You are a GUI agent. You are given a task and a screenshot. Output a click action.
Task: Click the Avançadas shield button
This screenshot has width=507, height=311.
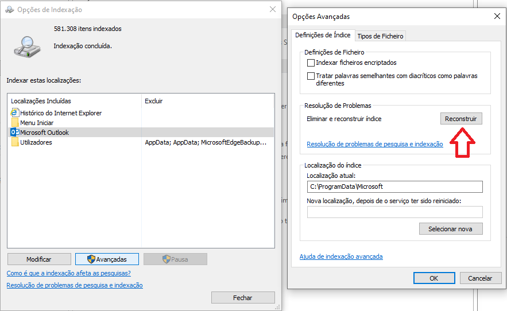107,259
